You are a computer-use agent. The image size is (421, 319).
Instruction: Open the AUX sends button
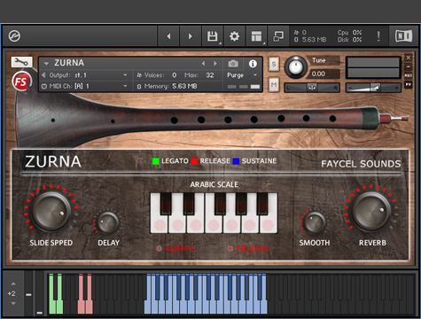[x=409, y=76]
